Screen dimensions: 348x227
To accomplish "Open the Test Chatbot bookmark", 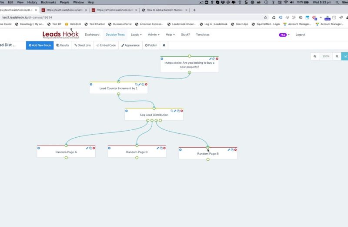I will click(94, 24).
